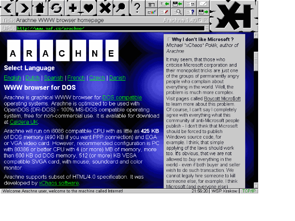Choose the Spanish language link
The height and width of the screenshot is (221, 295).
(x=53, y=78)
